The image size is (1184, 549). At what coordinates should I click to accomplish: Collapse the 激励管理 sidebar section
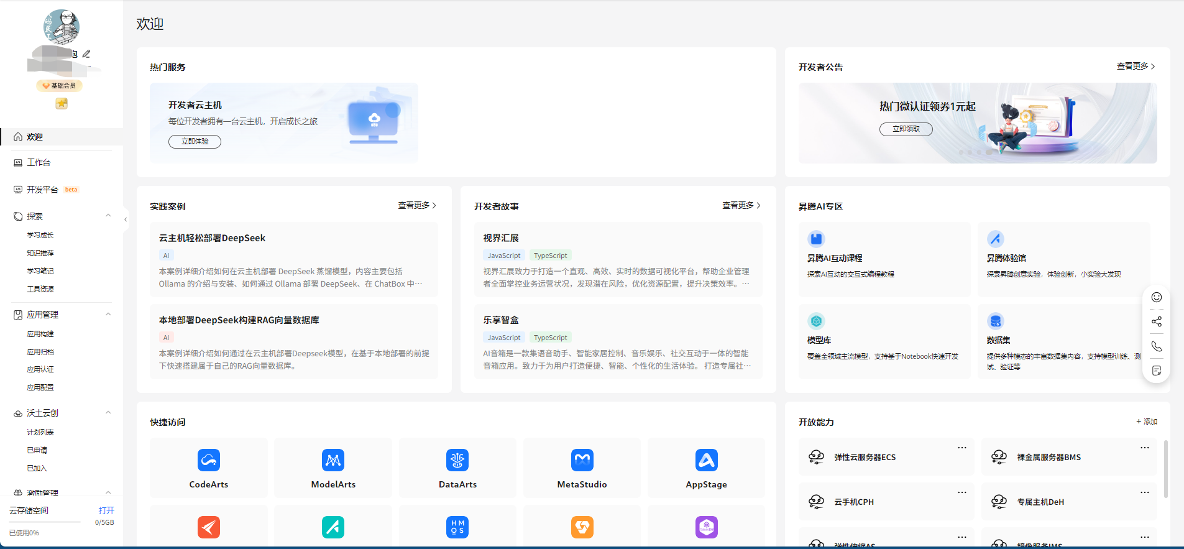(x=108, y=492)
